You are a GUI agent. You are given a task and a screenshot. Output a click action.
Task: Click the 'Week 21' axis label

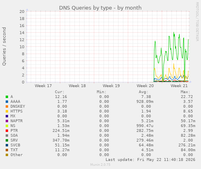179,86
